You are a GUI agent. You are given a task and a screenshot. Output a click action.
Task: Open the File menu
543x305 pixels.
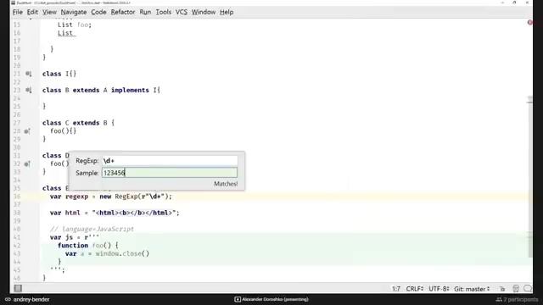18,12
